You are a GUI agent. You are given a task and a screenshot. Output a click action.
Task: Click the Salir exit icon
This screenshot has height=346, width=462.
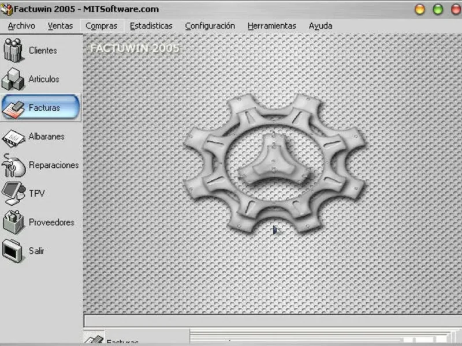click(12, 251)
